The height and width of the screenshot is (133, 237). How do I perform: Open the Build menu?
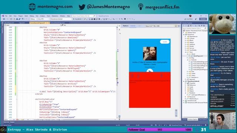click(26, 16)
